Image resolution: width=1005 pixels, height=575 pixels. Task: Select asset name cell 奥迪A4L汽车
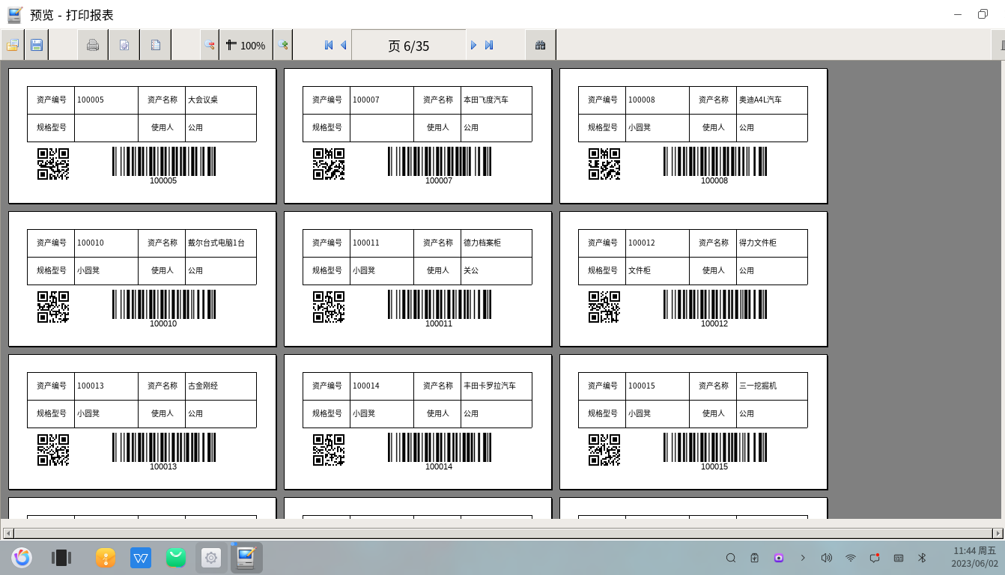pyautogui.click(x=772, y=100)
